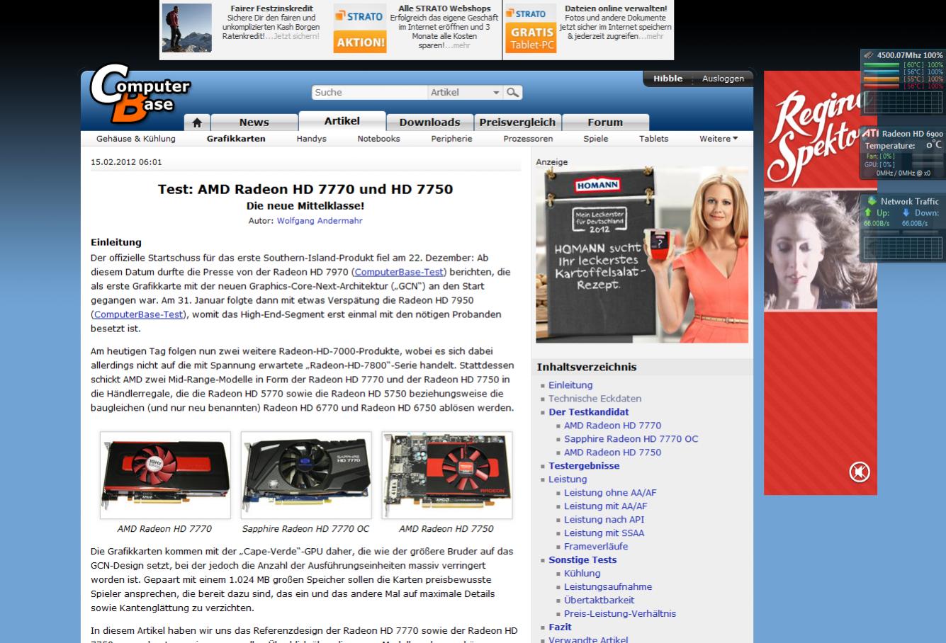Open Leistung ohne AA/AF entry
Viewport: 946px width, 643px height.
click(x=610, y=493)
